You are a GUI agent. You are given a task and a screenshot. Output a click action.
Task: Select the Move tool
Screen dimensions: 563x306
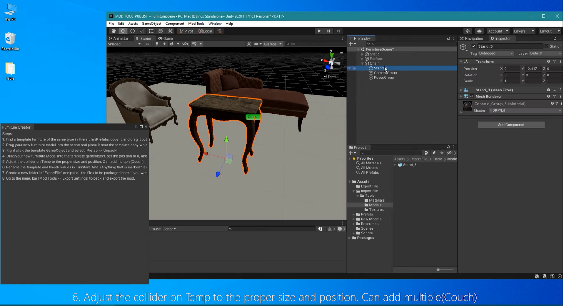click(x=123, y=31)
